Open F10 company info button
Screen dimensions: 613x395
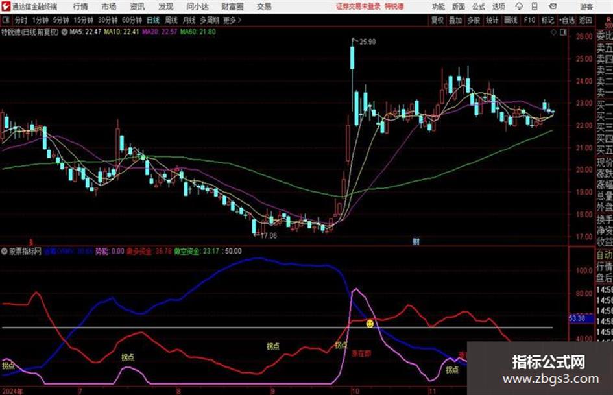coord(529,20)
